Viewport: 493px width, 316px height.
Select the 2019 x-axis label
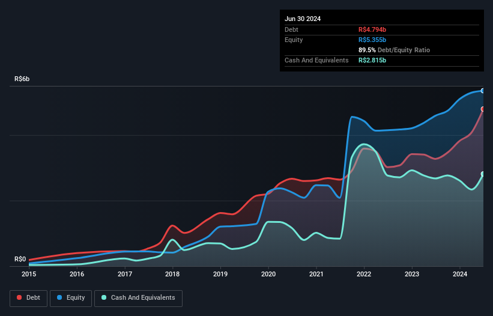[x=220, y=274]
